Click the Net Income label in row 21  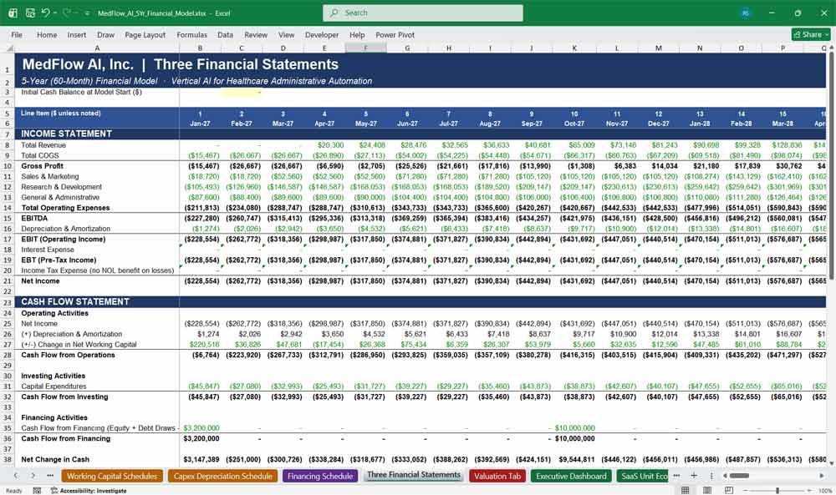click(x=40, y=281)
